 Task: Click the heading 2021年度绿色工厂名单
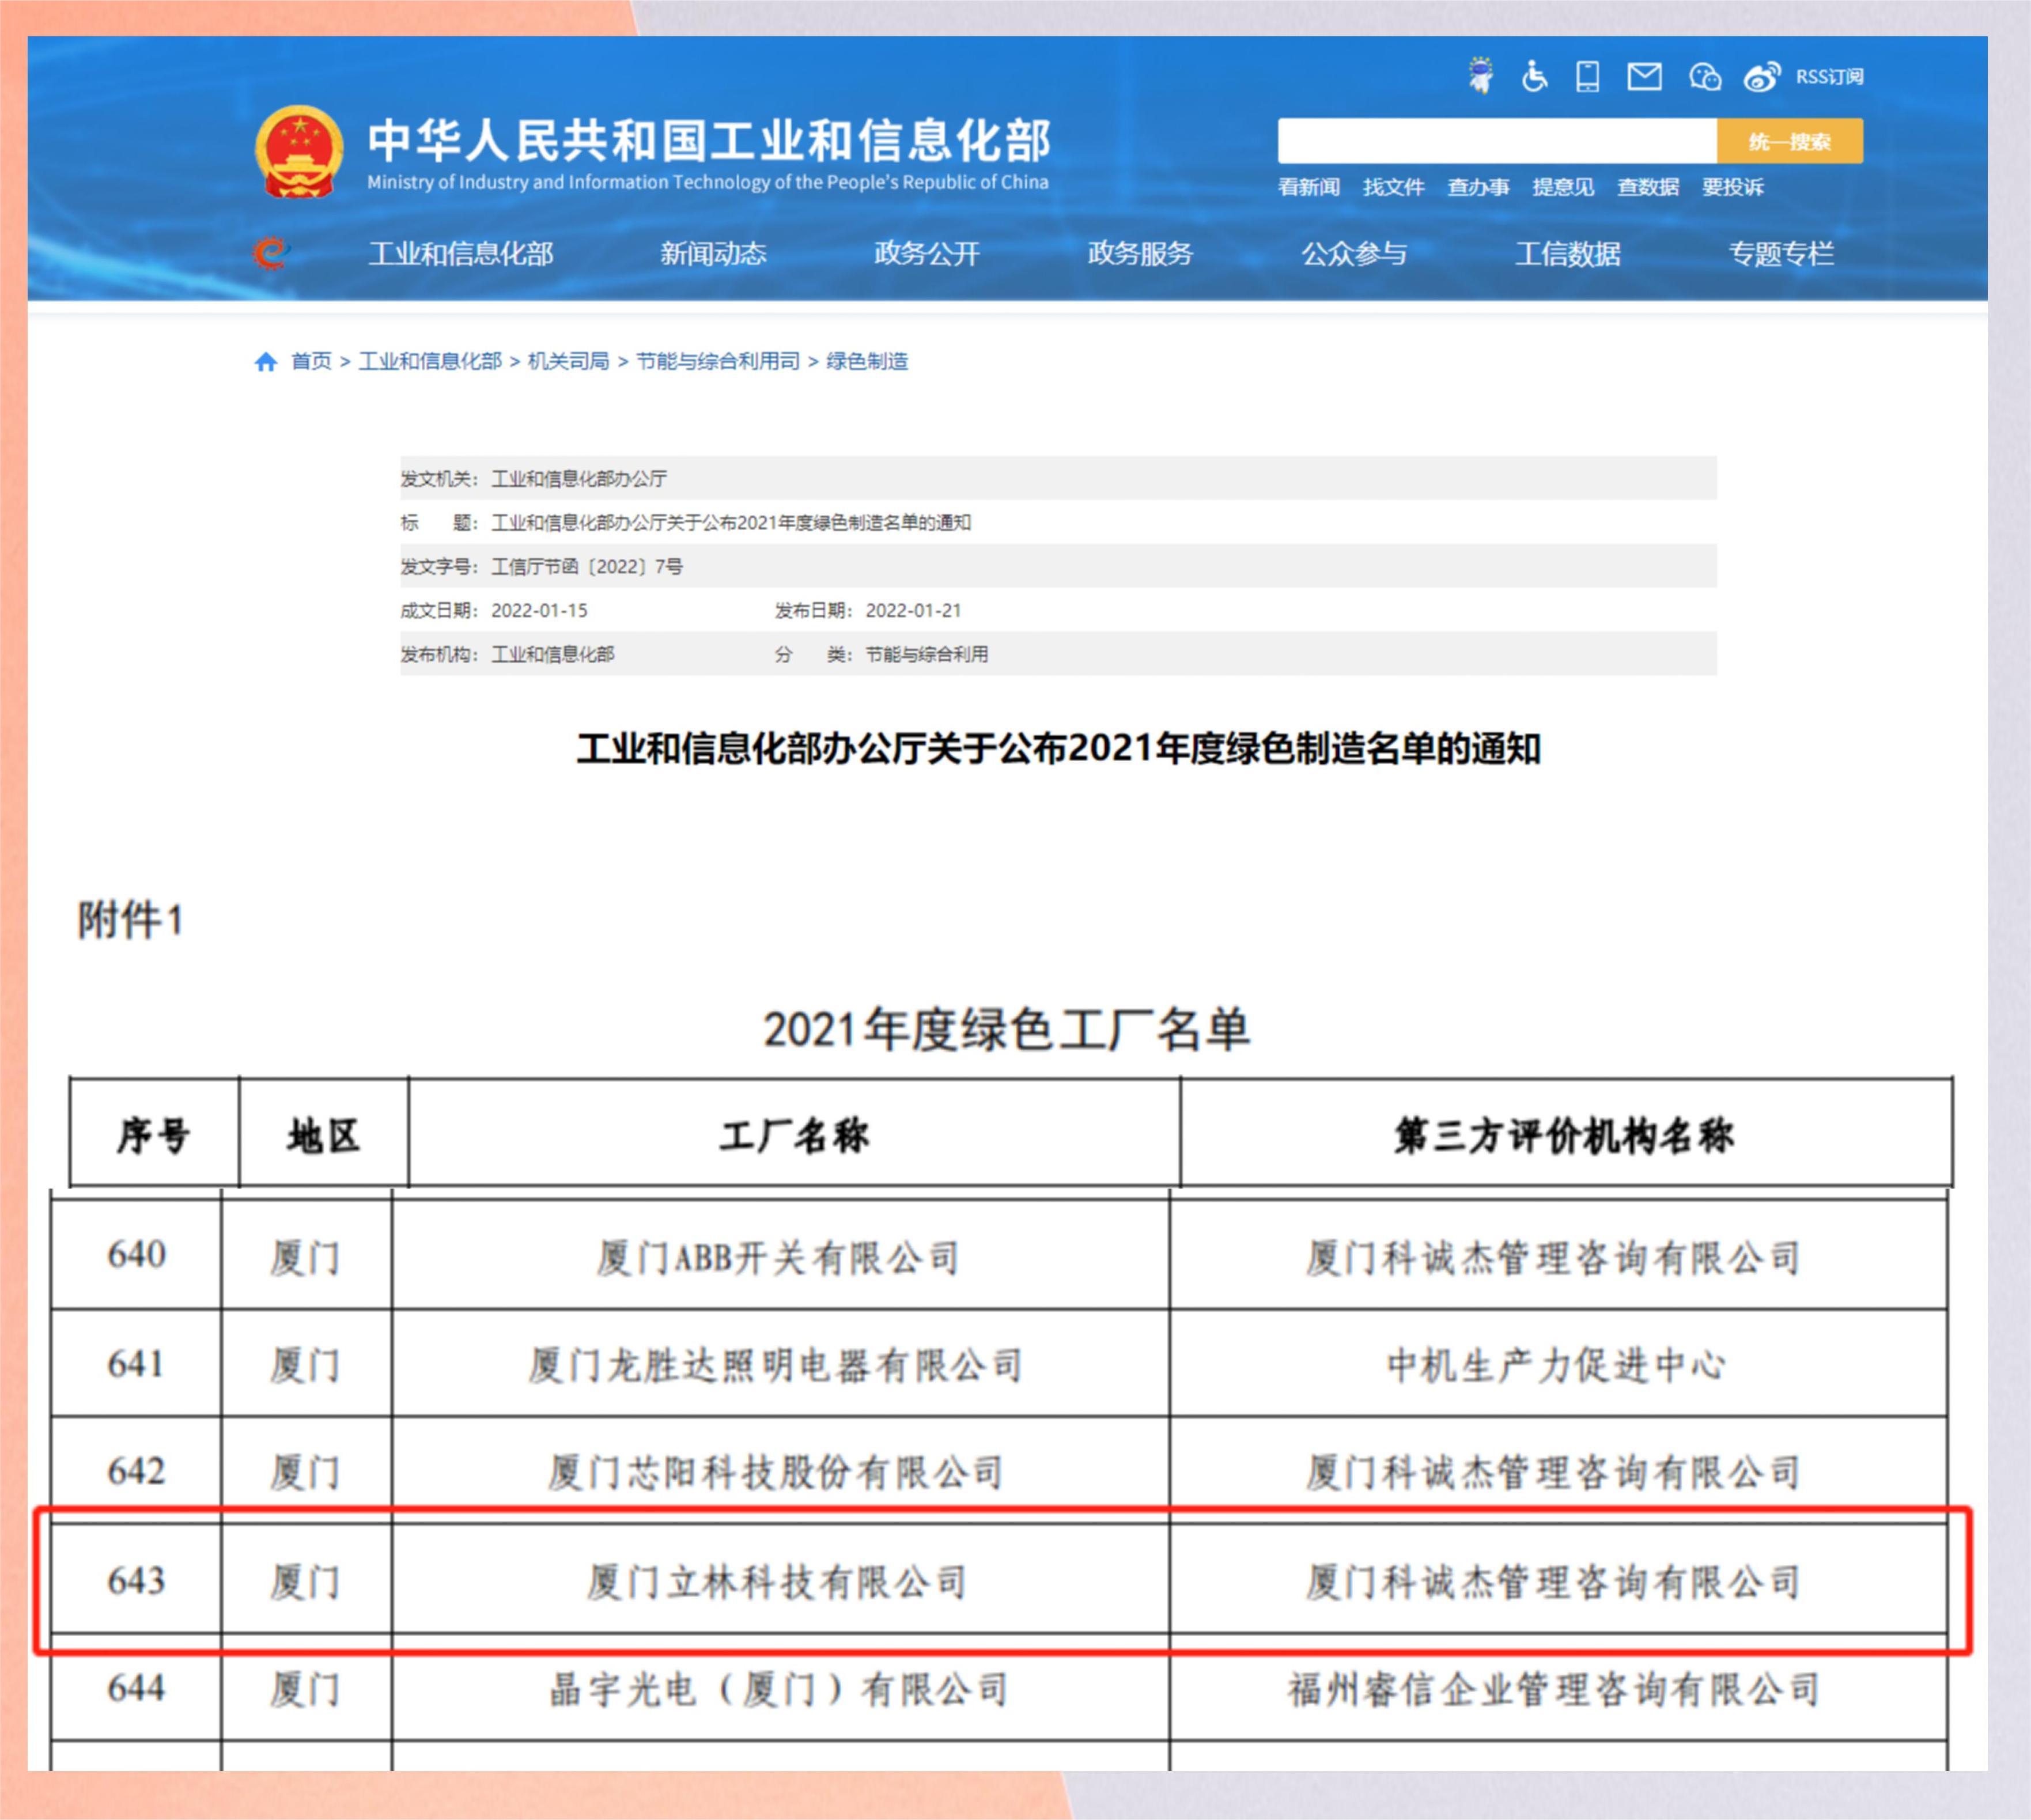pyautogui.click(x=1006, y=1029)
